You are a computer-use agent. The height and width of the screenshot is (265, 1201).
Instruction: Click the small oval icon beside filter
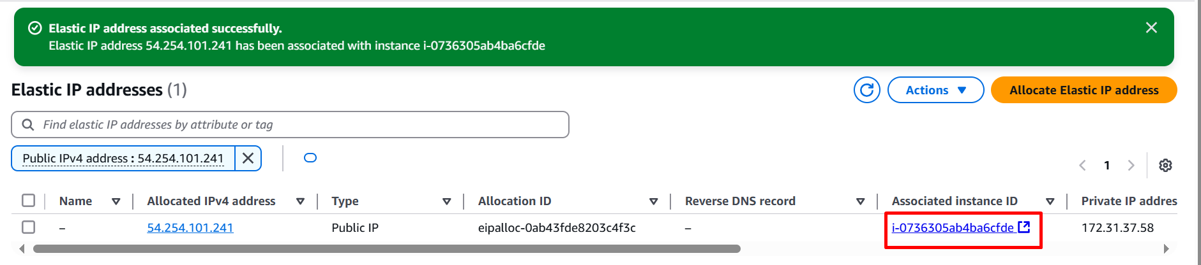click(x=310, y=158)
